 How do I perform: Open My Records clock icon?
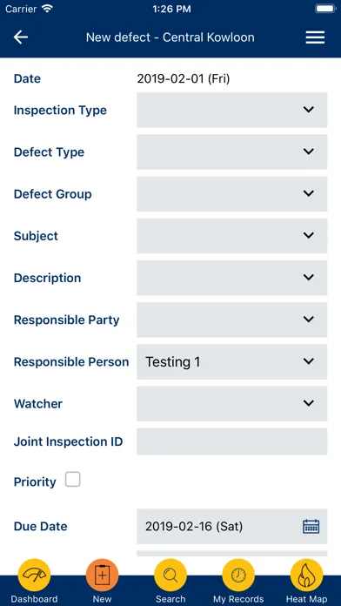(238, 575)
